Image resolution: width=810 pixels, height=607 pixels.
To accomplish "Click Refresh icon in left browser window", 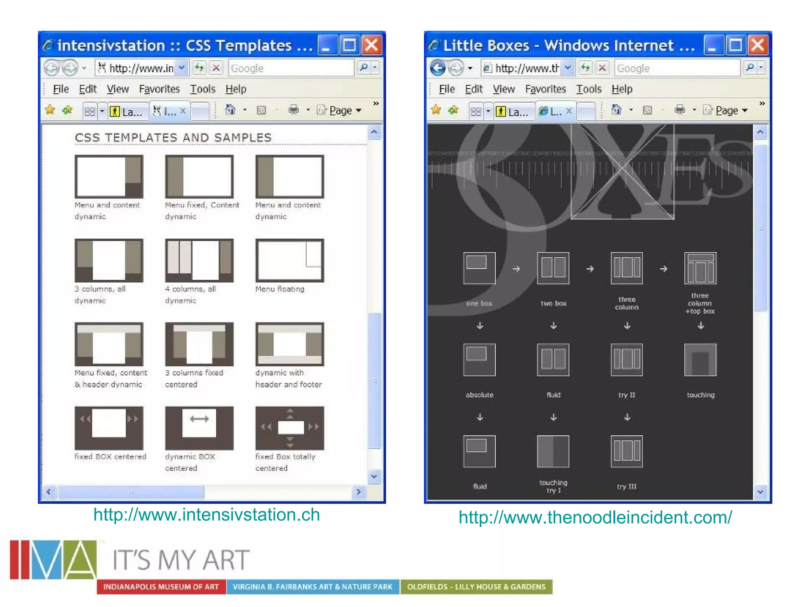I will [x=199, y=68].
